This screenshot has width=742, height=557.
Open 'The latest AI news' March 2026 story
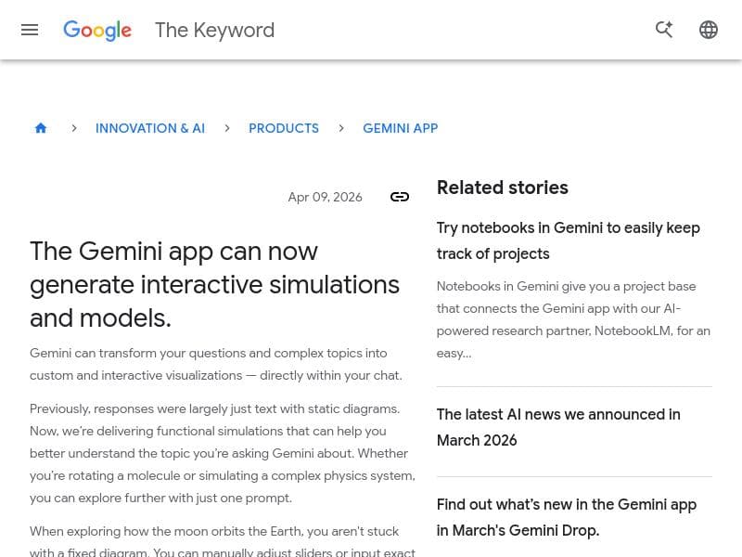pos(558,427)
